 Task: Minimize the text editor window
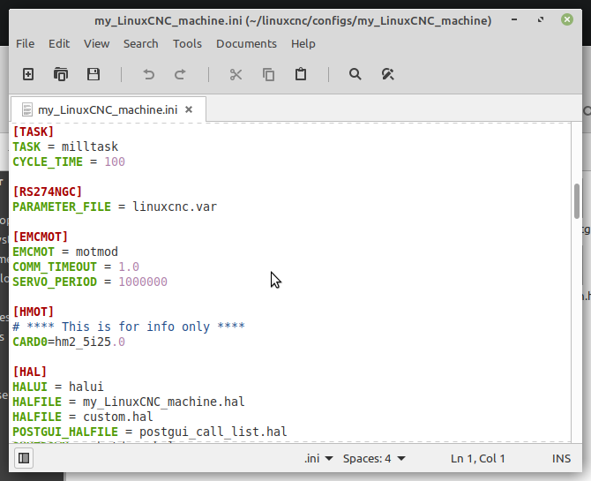(514, 19)
